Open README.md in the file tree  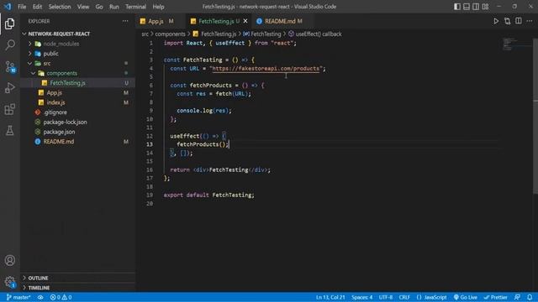[x=77, y=142]
